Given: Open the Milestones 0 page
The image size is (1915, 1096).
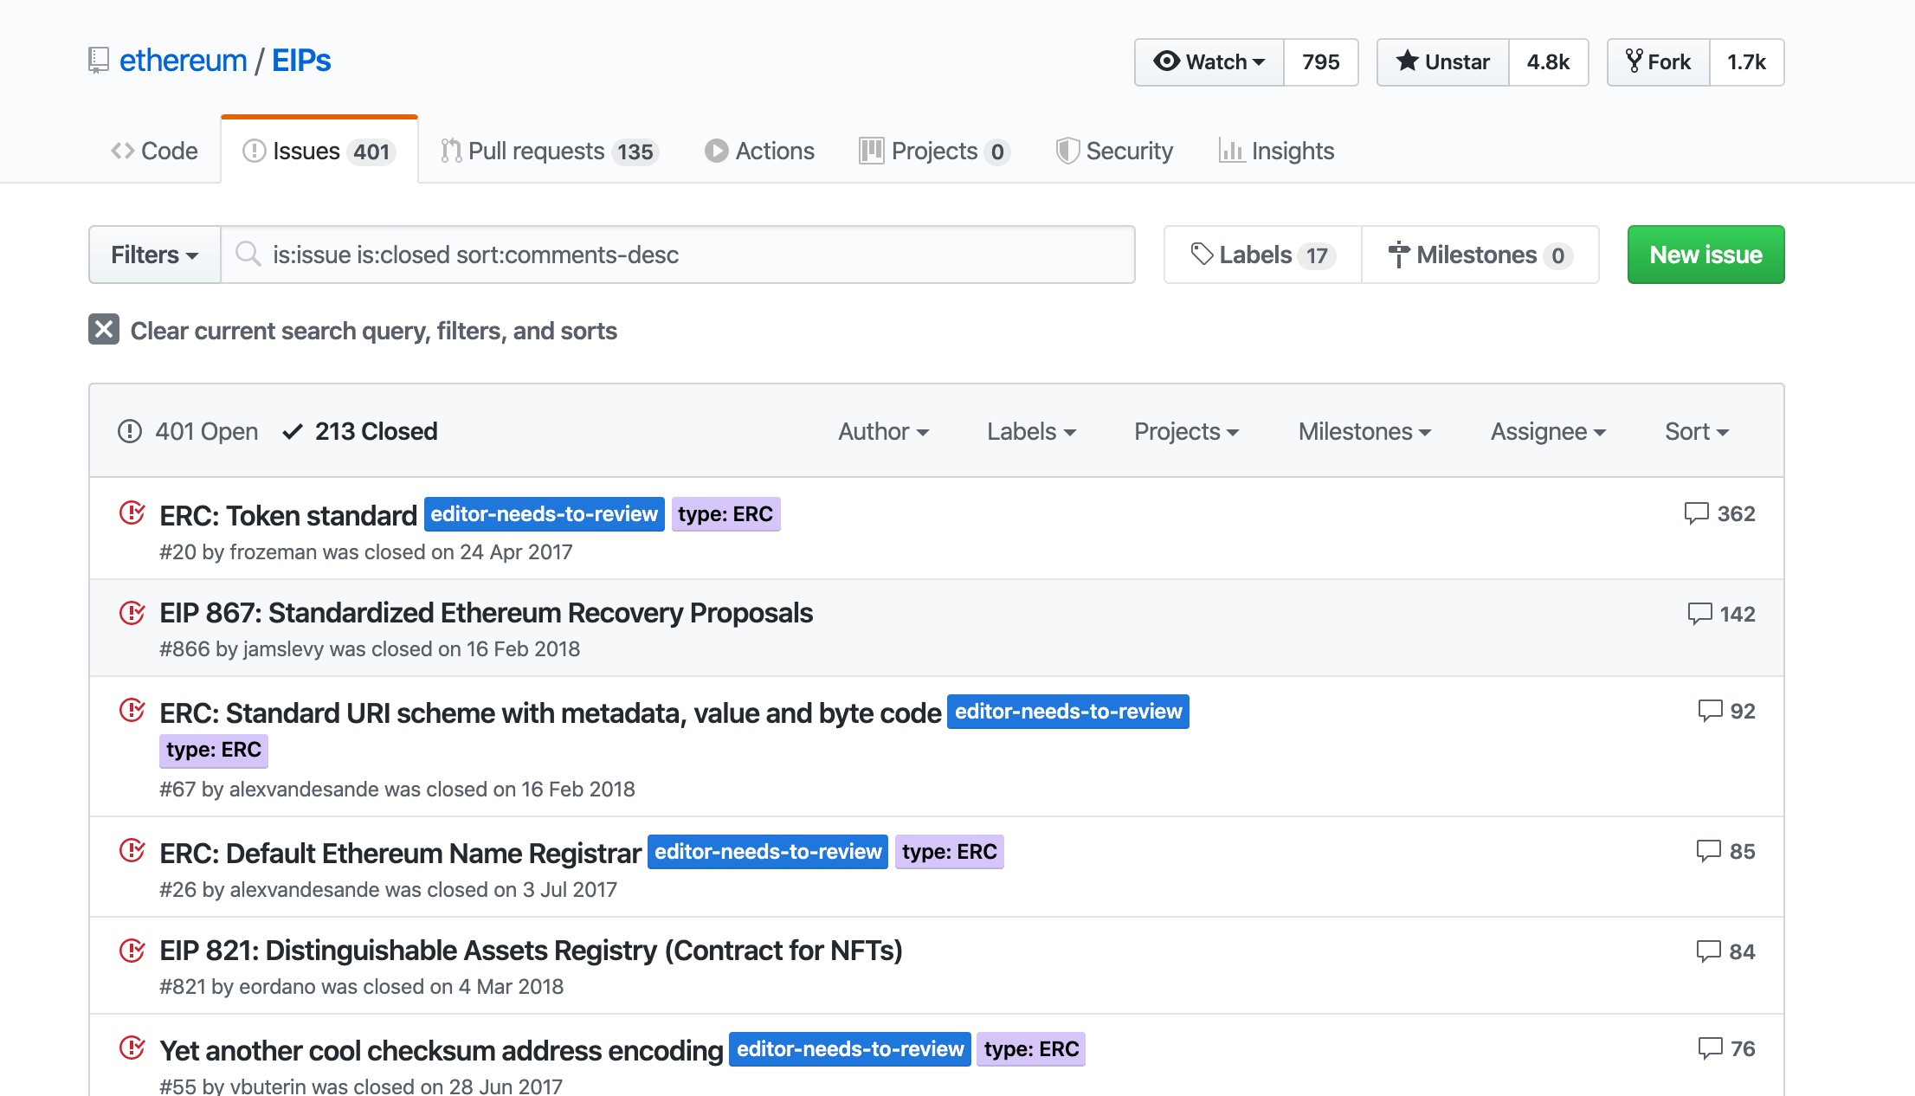Looking at the screenshot, I should pyautogui.click(x=1480, y=255).
